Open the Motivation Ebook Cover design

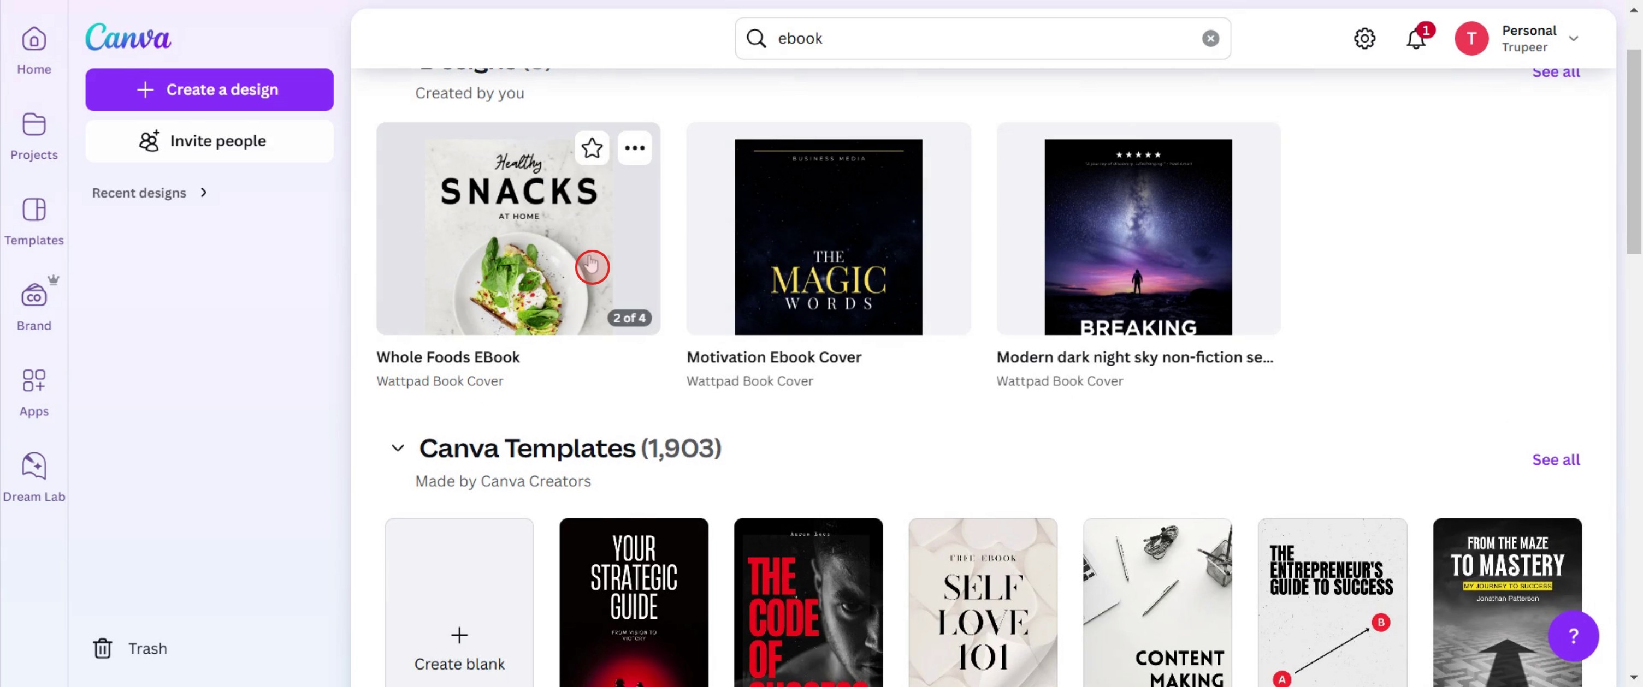click(828, 236)
